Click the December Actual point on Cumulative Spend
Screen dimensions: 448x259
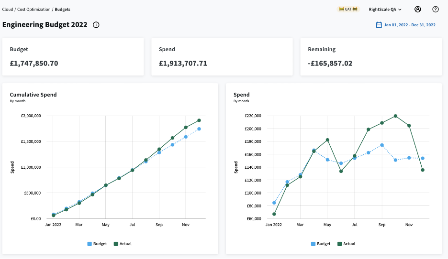point(199,120)
